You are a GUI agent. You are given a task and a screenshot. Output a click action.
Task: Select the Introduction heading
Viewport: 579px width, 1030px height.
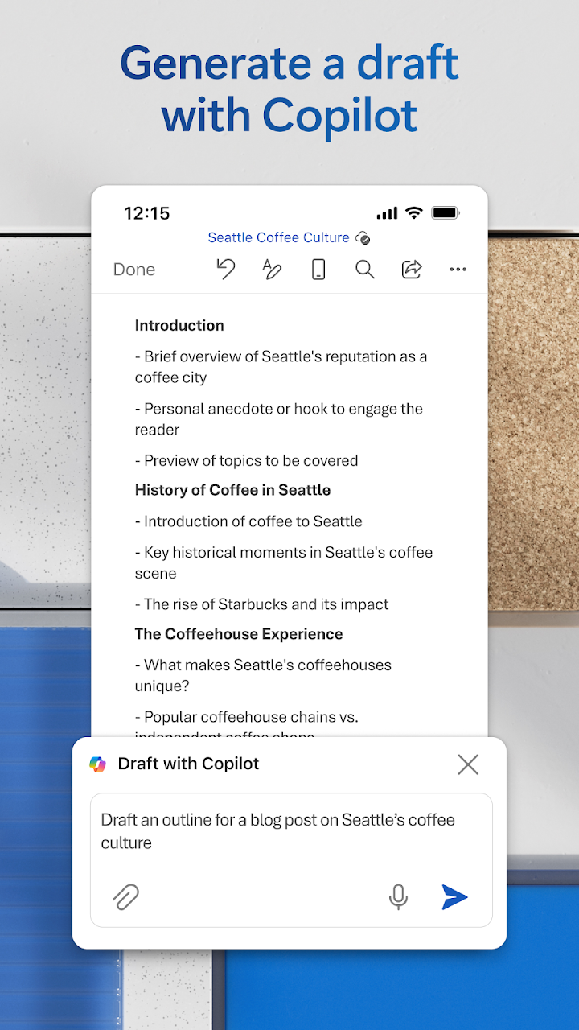click(179, 326)
